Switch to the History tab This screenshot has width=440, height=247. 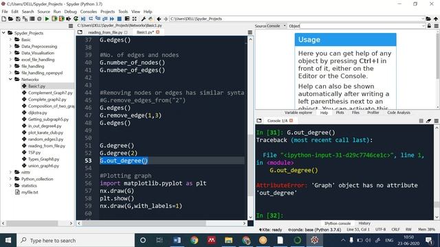click(x=364, y=224)
